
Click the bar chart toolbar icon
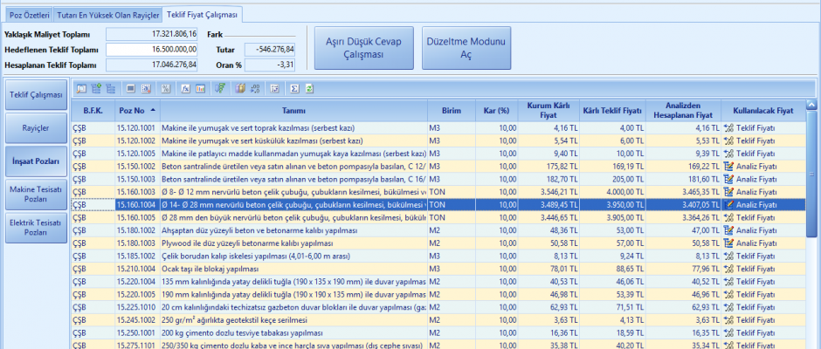(200, 88)
